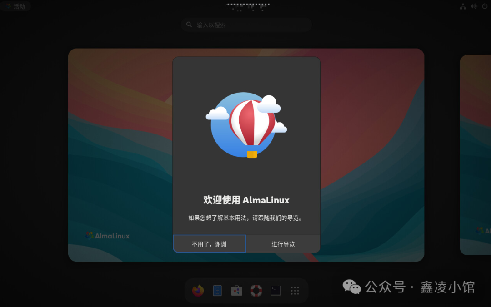Click the volume icon in the top bar
Screen dimensions: 491x307
point(473,6)
